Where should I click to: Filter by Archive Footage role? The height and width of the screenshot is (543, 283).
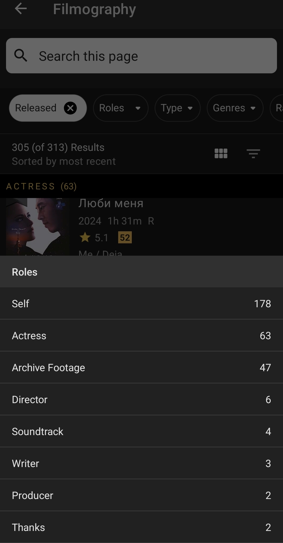(x=141, y=368)
